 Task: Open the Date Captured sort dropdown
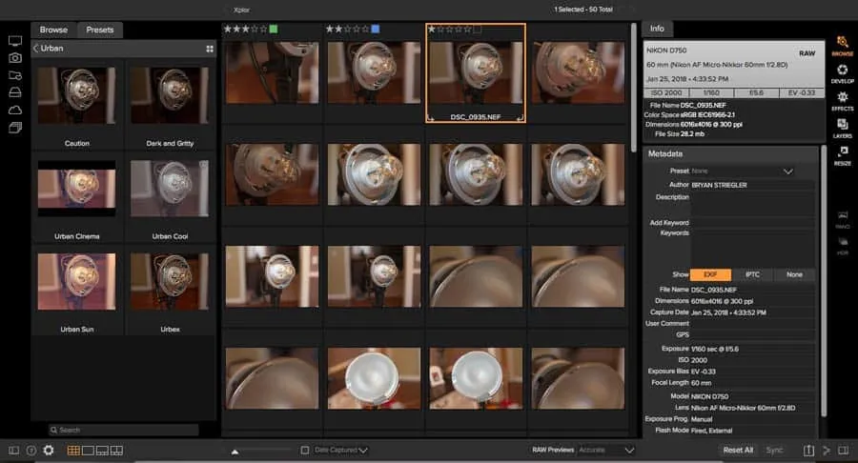339,450
